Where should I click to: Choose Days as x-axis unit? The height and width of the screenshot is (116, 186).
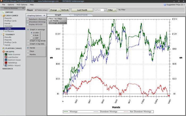pyautogui.click(x=28, y=51)
